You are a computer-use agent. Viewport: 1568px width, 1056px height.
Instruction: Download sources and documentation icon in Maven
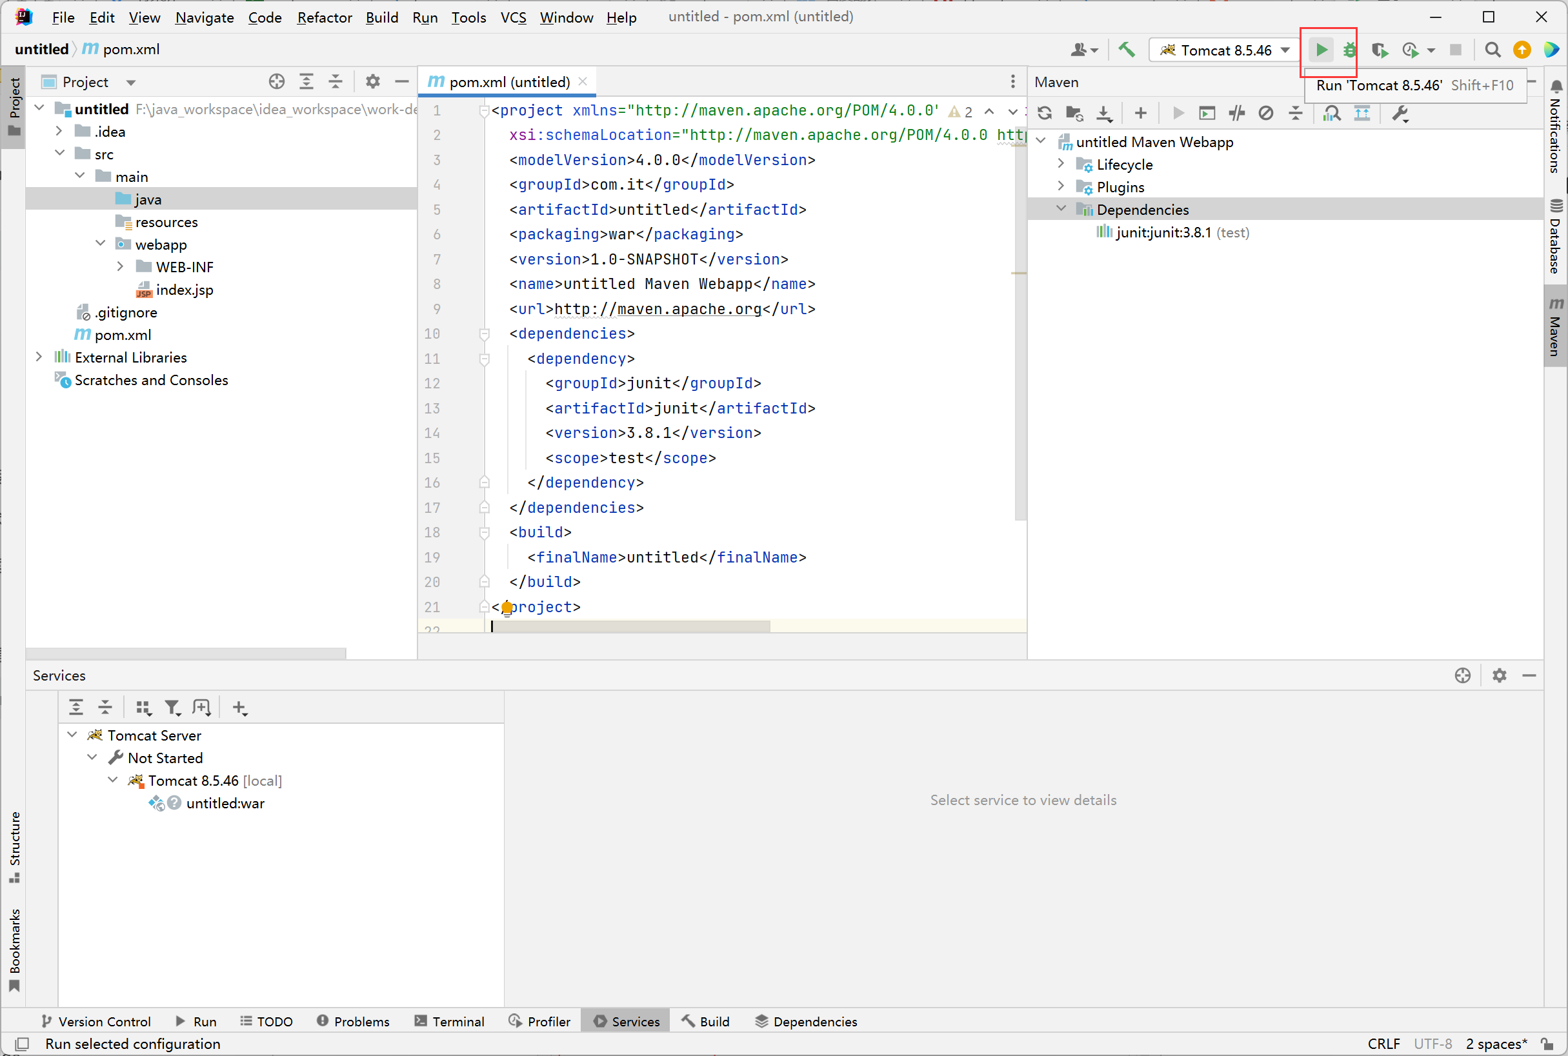[1104, 113]
